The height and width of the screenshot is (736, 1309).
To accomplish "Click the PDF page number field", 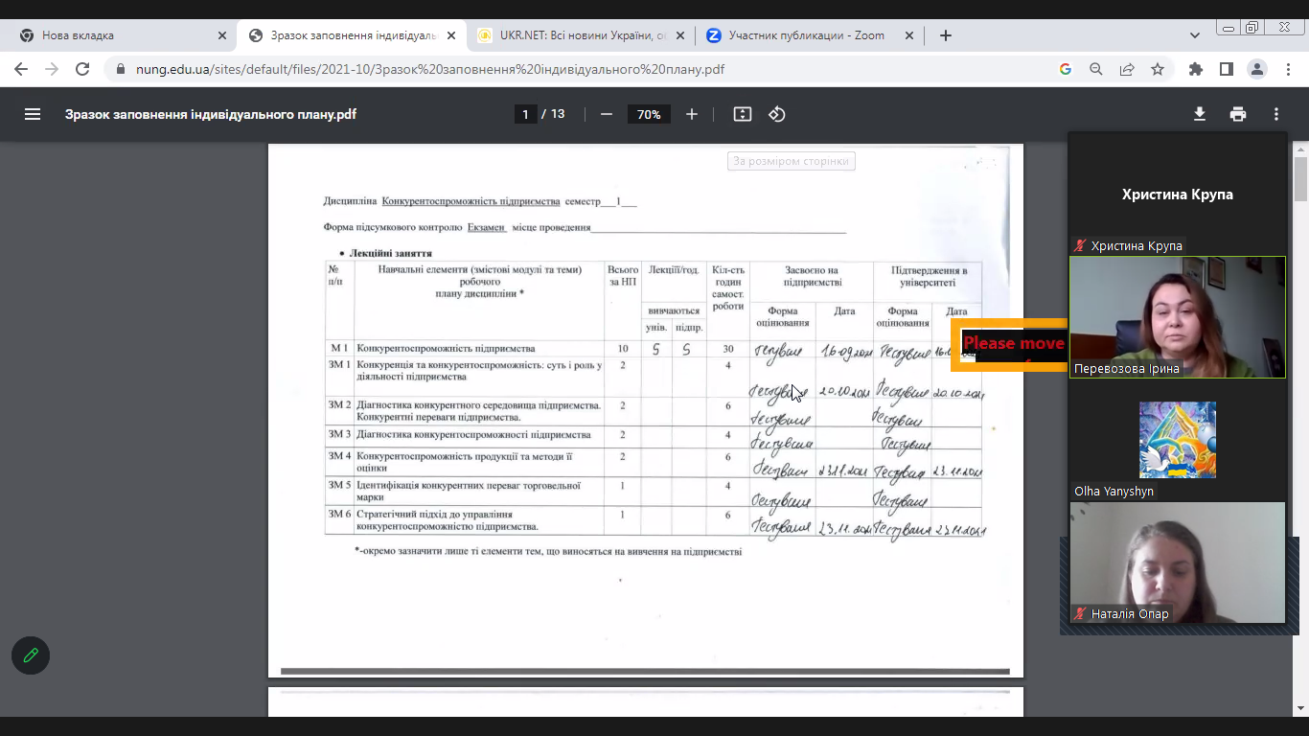I will (x=524, y=114).
